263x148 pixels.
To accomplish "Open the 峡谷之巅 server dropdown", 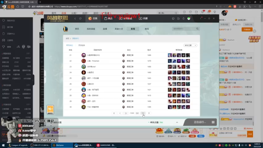I will point(190,45).
